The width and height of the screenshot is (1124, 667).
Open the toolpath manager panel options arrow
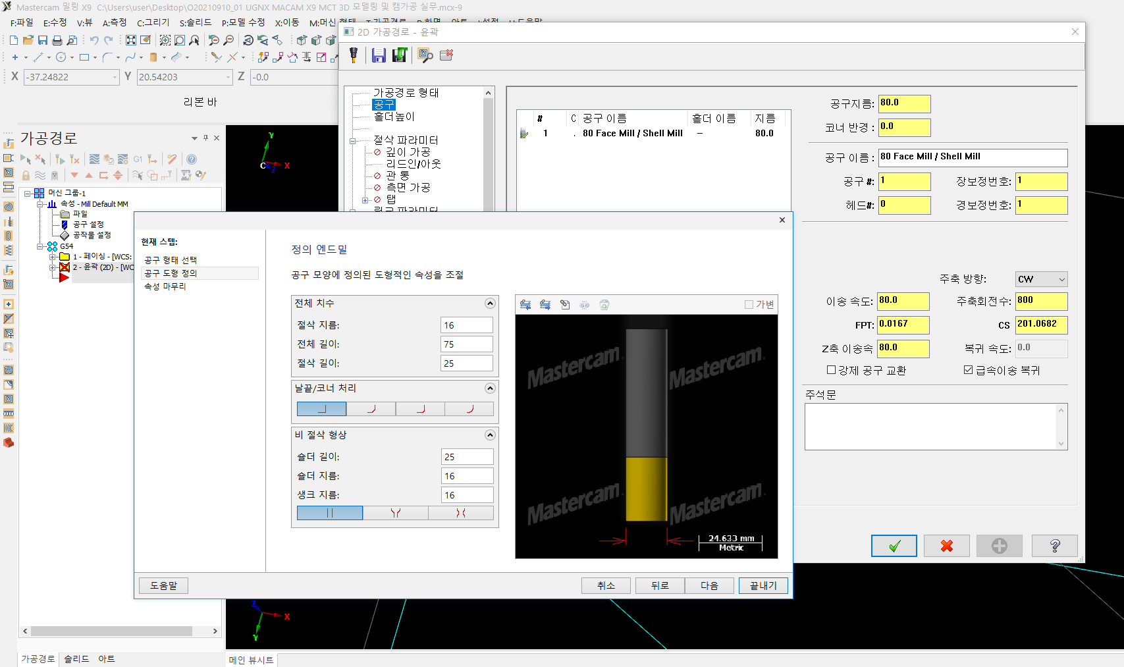[x=194, y=138]
